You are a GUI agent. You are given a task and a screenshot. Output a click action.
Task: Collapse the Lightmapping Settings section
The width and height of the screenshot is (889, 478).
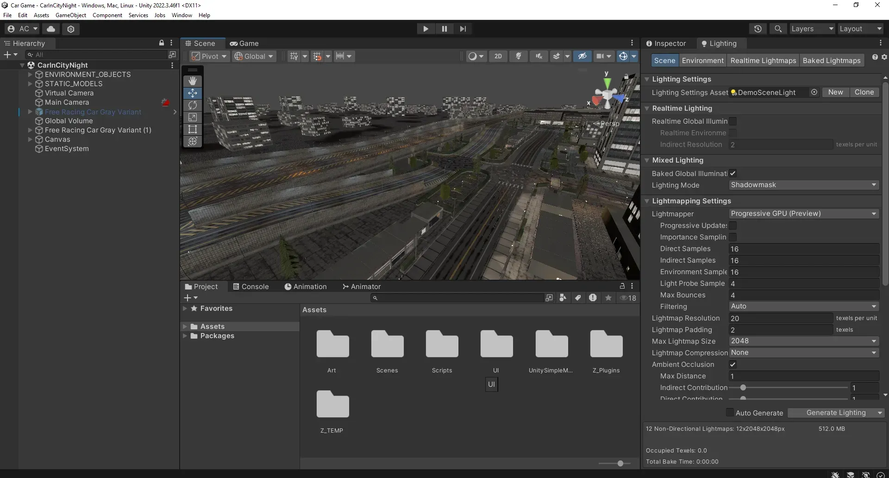point(647,201)
